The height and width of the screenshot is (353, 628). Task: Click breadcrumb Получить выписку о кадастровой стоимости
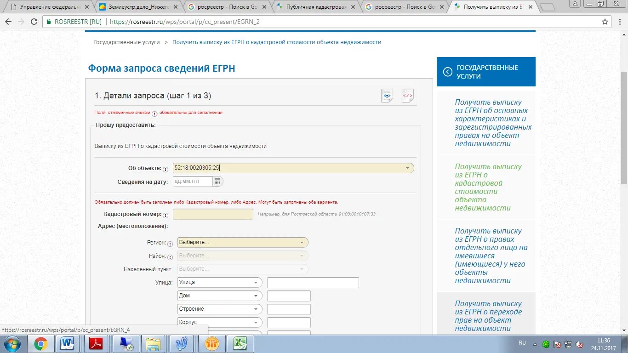tap(277, 42)
